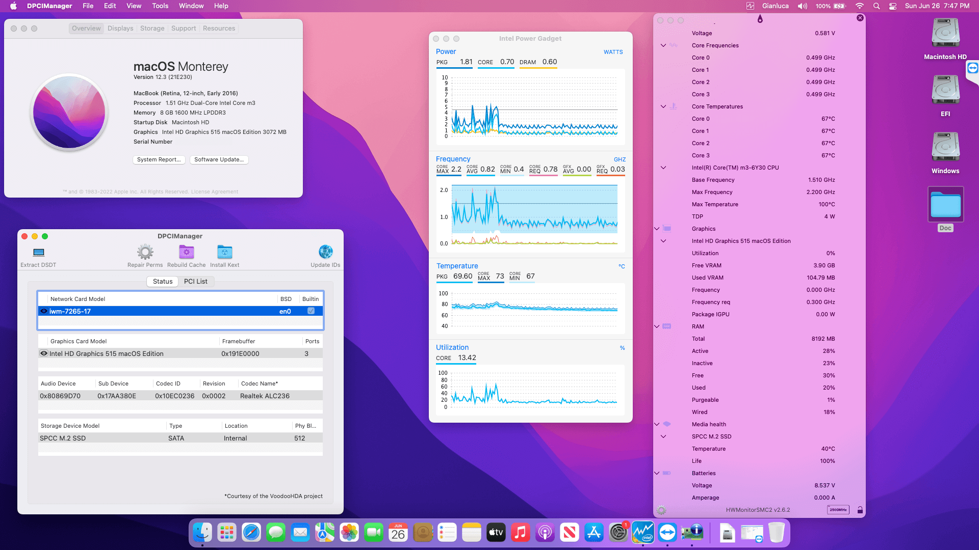Open Mail from the Dock
The height and width of the screenshot is (550, 979).
pos(300,533)
